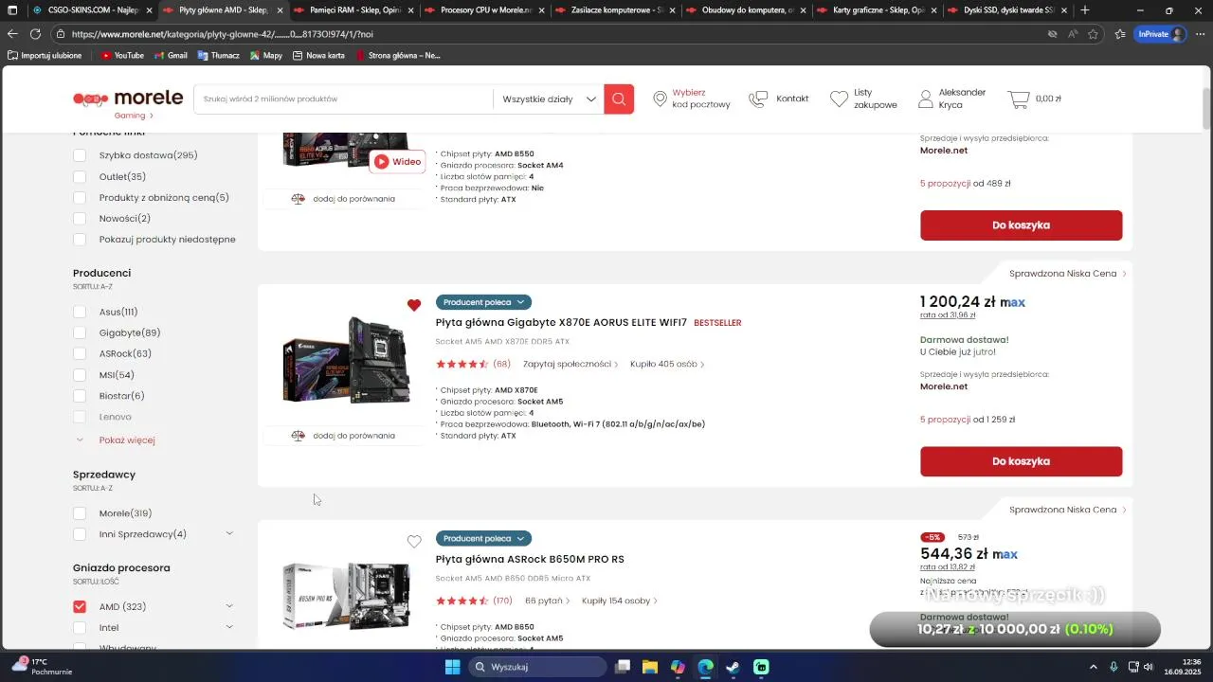Open the X870E AORUS motherboard thumbnail
This screenshot has height=682, width=1213.
346,360
